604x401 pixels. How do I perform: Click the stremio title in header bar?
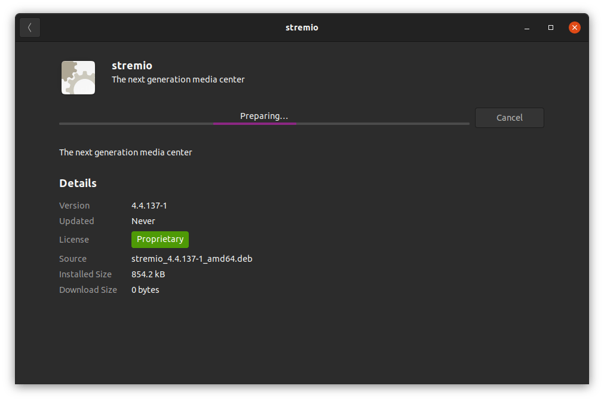pos(302,27)
